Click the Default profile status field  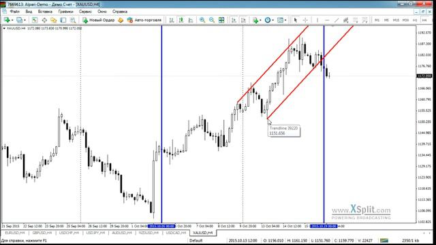pos(196,240)
